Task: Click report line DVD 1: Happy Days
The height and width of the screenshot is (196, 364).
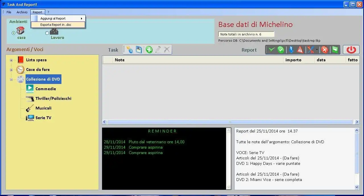Action: point(268,163)
